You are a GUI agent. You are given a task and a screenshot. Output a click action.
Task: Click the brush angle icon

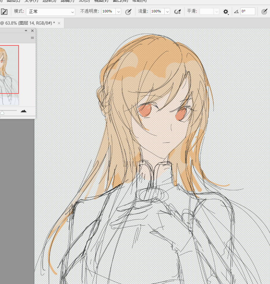(x=236, y=12)
